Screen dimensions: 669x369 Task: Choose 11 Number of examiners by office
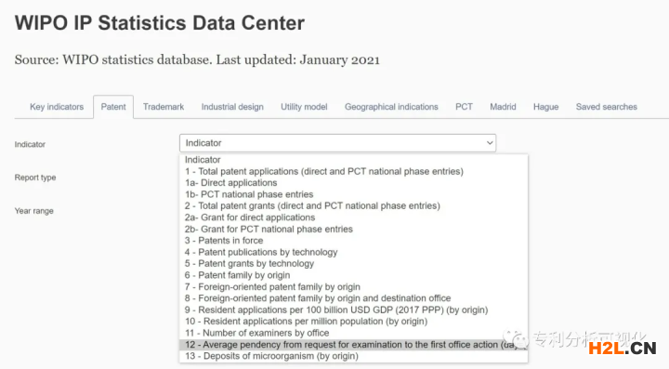click(x=353, y=333)
